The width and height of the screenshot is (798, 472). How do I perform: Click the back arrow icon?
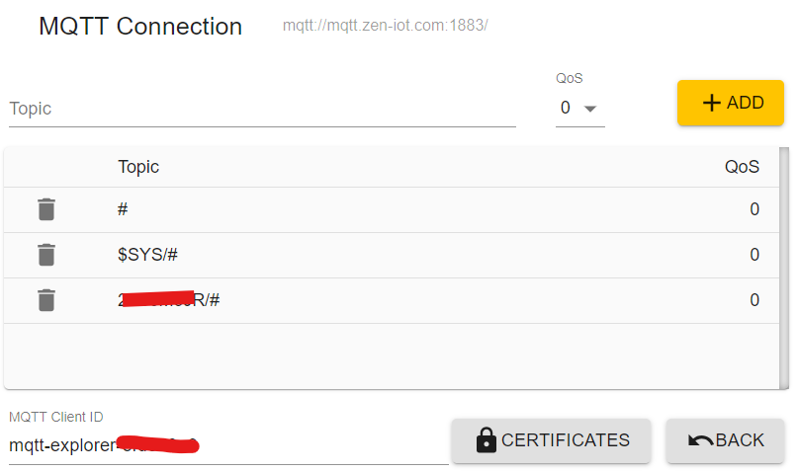point(700,440)
